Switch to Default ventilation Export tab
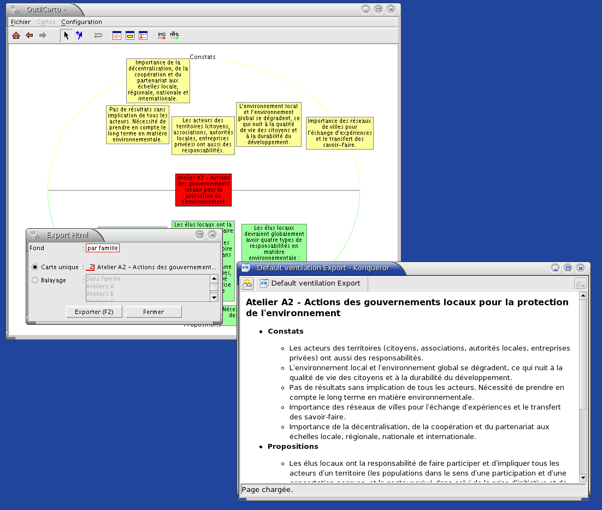This screenshot has width=602, height=510. coord(311,283)
